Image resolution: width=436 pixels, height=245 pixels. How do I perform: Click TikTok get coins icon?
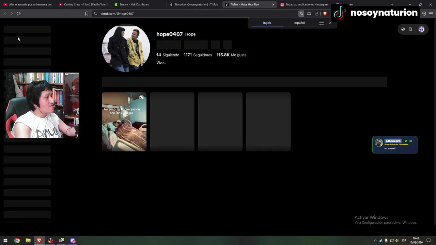tap(403, 29)
